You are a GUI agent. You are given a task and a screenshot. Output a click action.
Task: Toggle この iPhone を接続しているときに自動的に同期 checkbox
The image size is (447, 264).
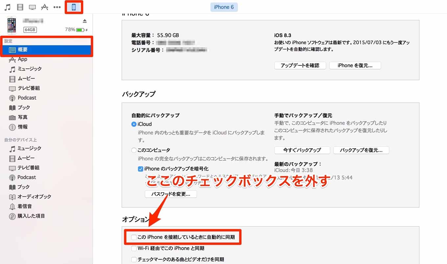134,237
